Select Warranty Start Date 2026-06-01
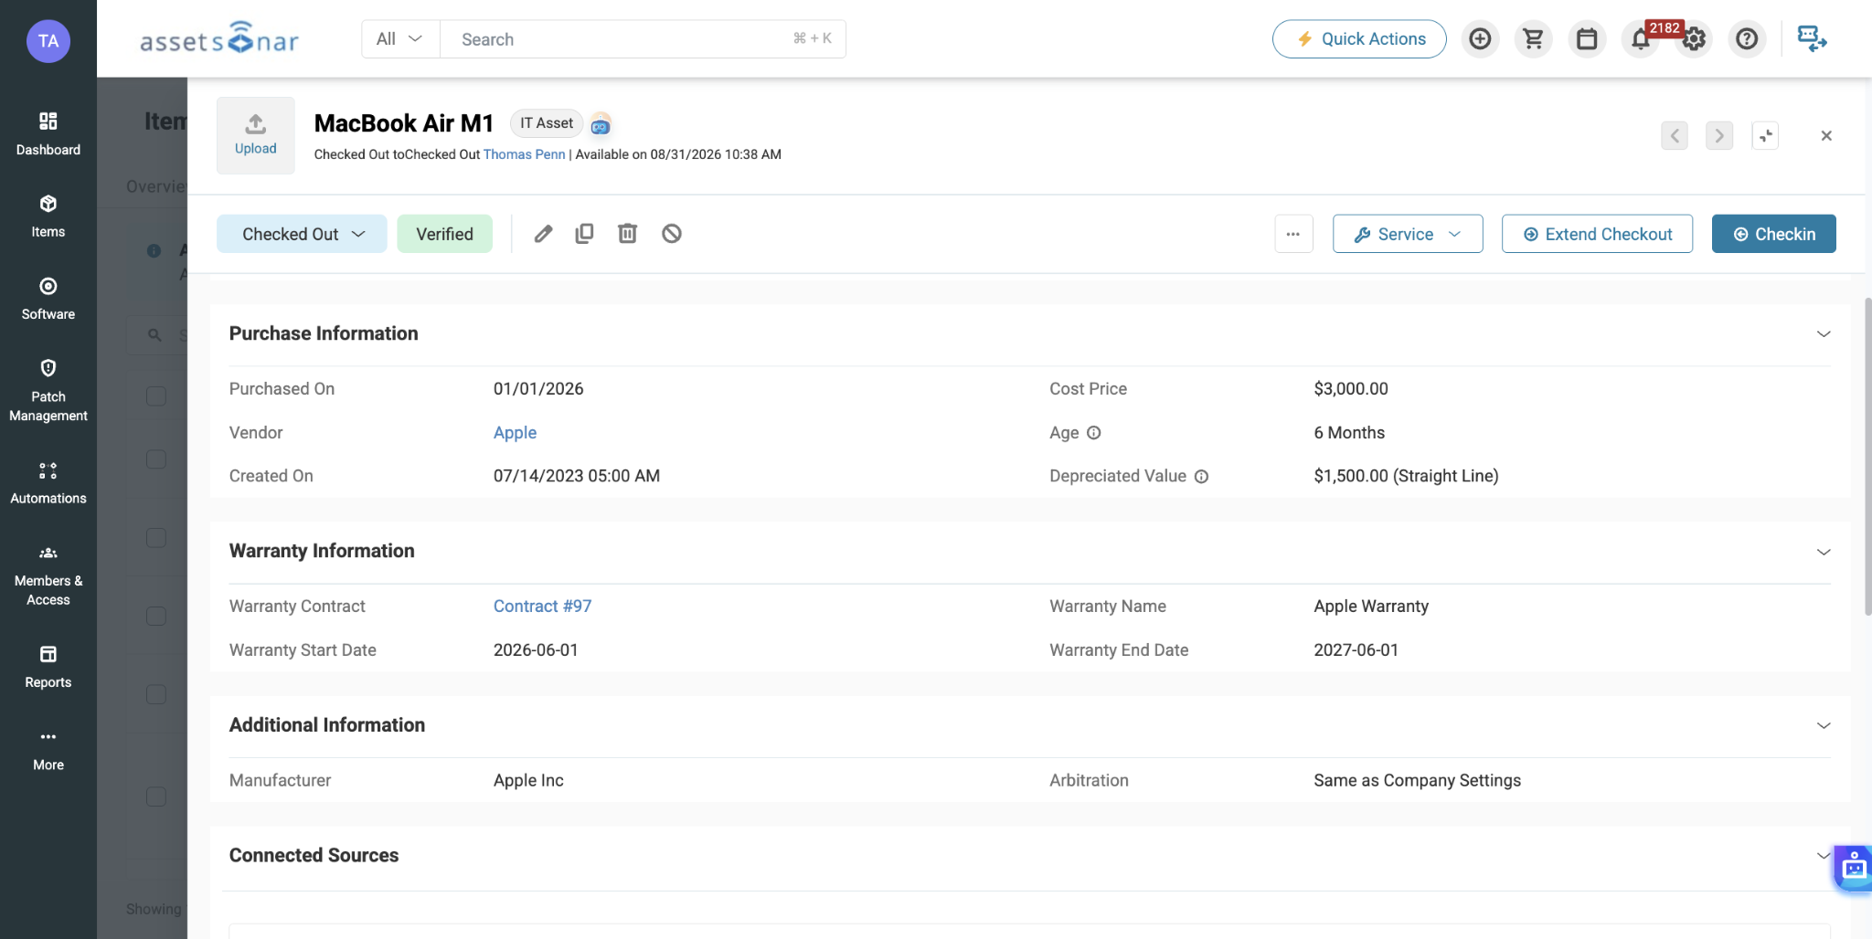Image resolution: width=1872 pixels, height=939 pixels. pos(536,650)
